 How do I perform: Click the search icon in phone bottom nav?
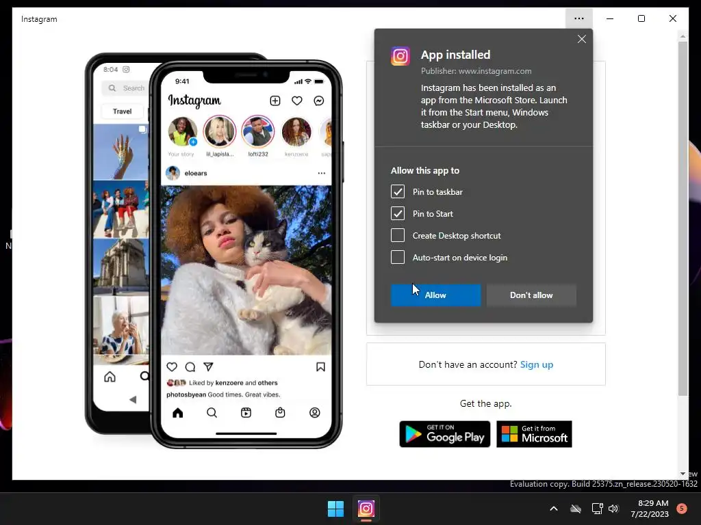[212, 412]
